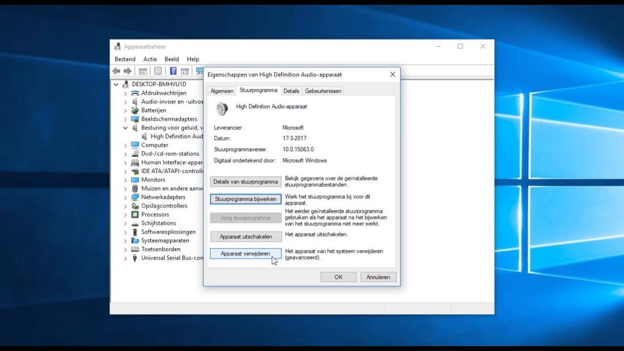Viewport: 624px width, 351px height.
Task: Click the driver version 10.0.15063.0 text
Action: pyautogui.click(x=298, y=149)
